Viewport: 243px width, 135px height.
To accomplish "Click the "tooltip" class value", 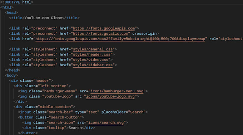I will 56,128.
